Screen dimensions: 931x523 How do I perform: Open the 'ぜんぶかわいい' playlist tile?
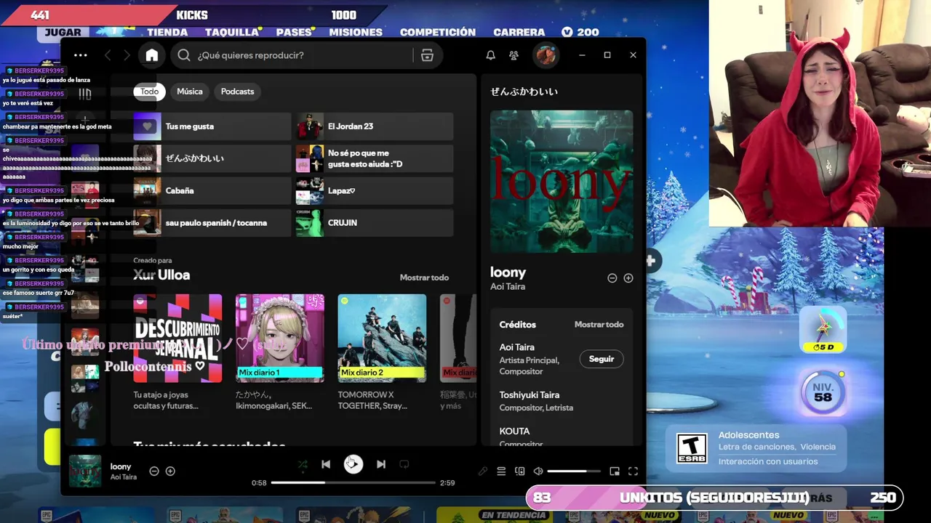212,158
